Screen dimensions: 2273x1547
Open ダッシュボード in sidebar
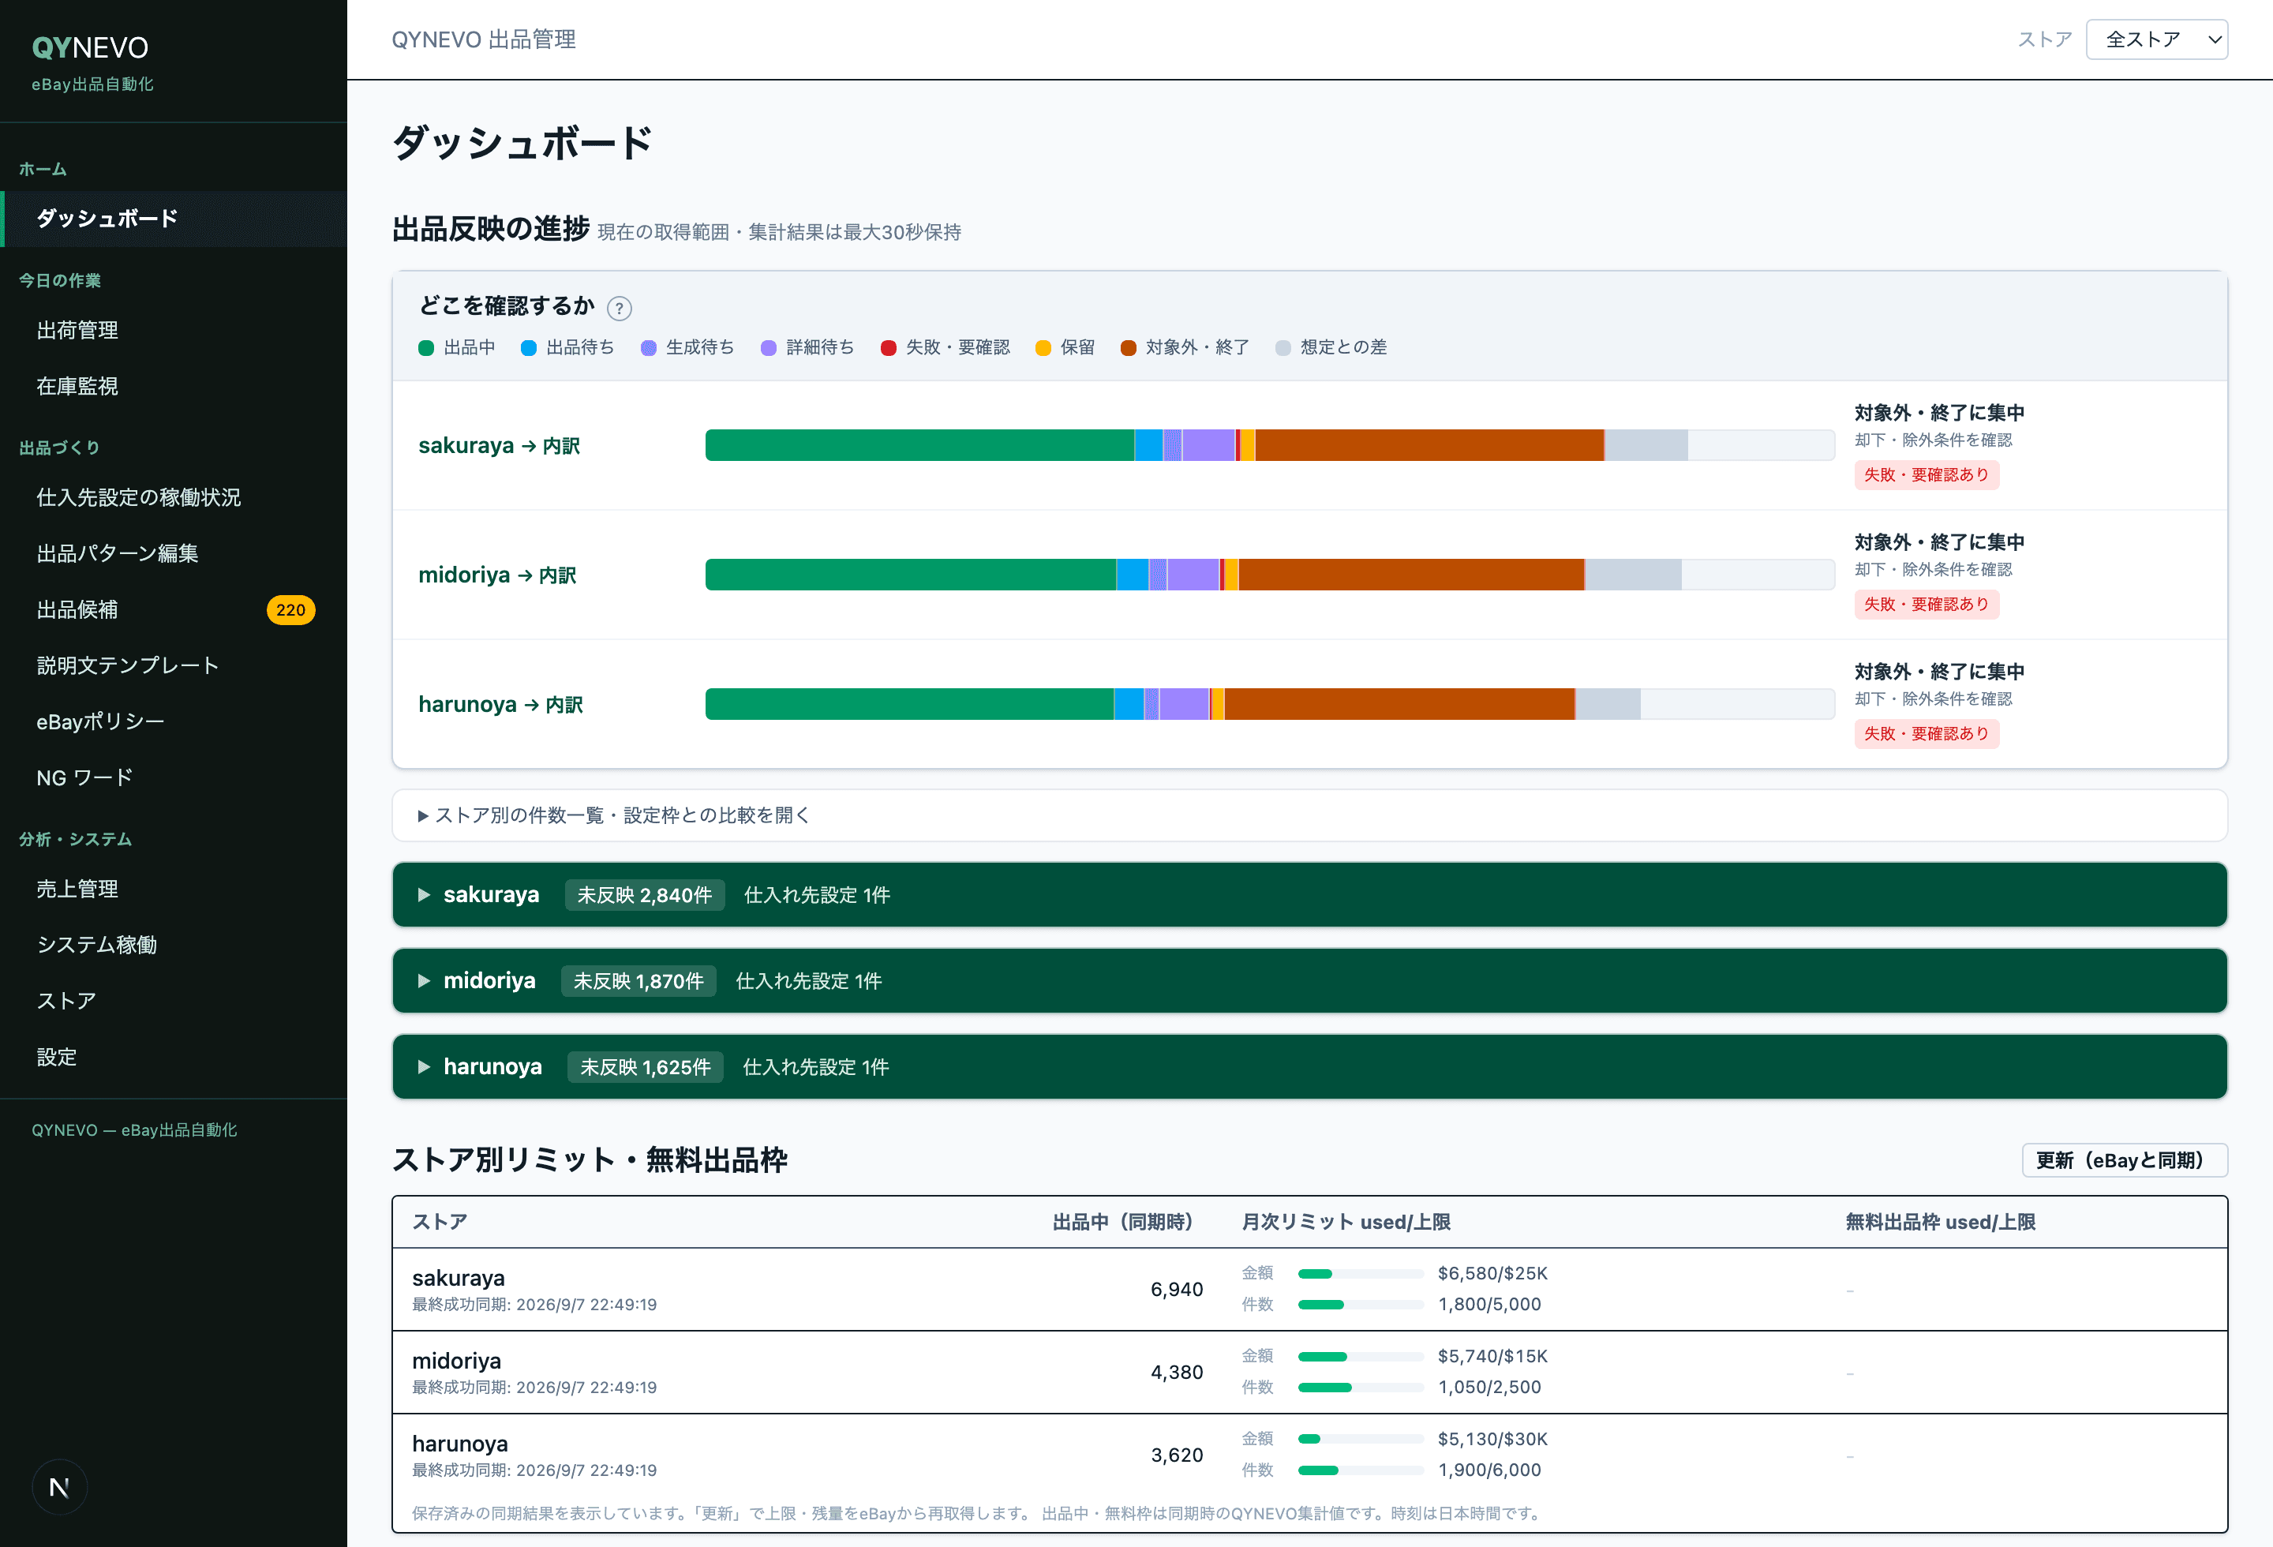[x=174, y=218]
